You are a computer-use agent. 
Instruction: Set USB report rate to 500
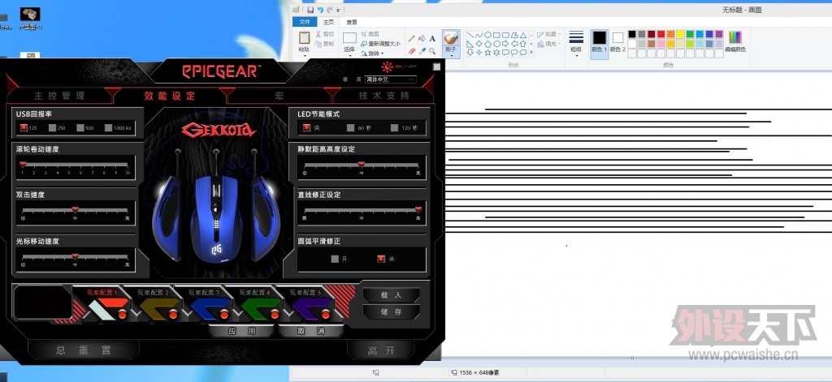coord(80,127)
